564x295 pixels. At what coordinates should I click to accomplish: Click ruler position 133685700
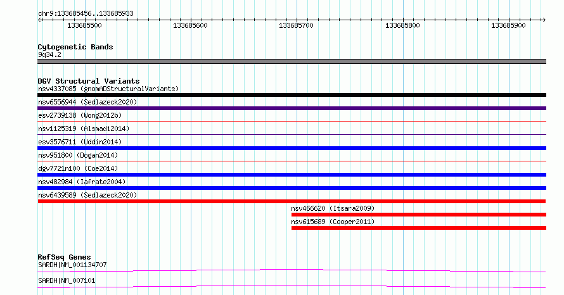point(296,25)
